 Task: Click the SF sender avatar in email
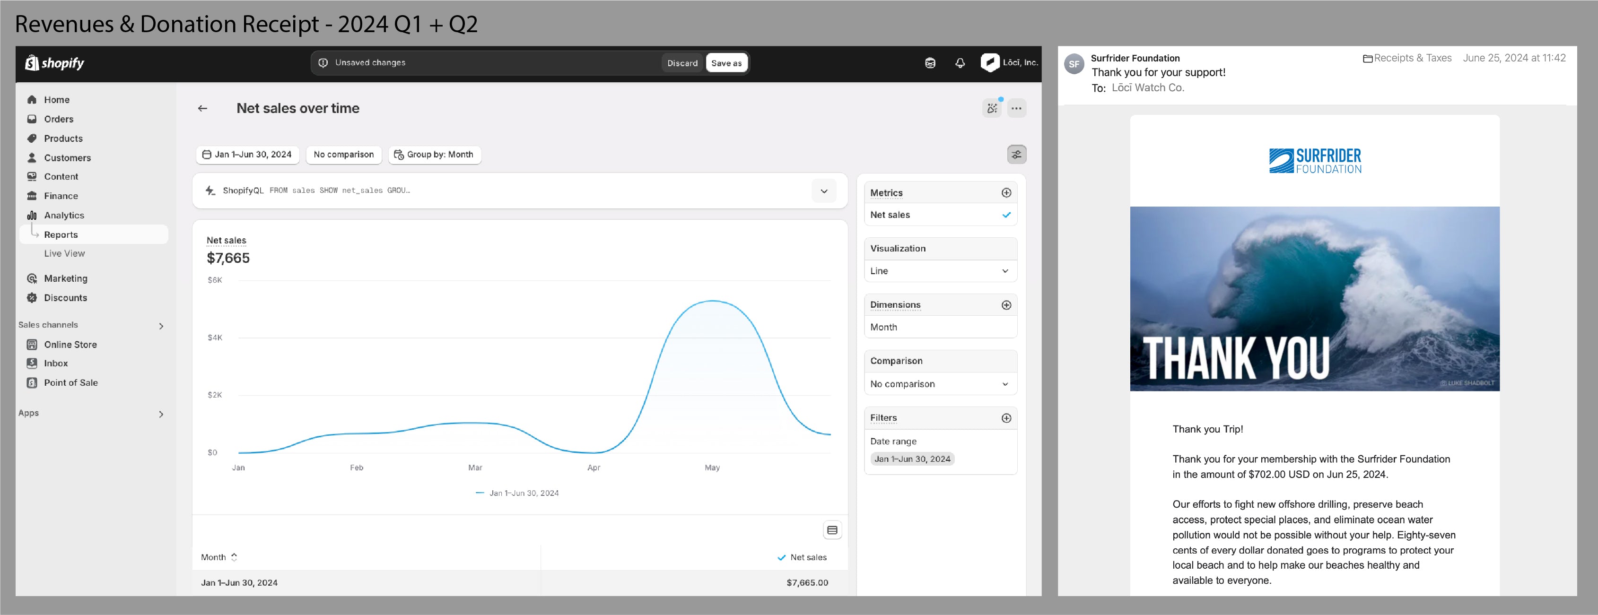tap(1074, 64)
